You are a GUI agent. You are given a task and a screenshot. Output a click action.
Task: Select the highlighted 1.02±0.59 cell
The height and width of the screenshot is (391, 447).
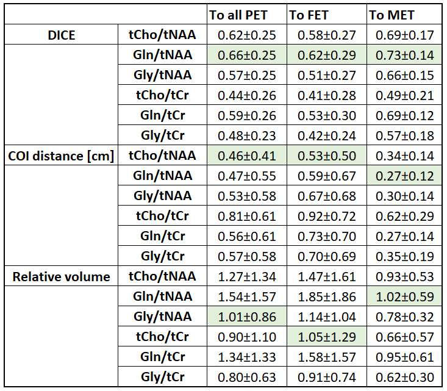point(405,296)
